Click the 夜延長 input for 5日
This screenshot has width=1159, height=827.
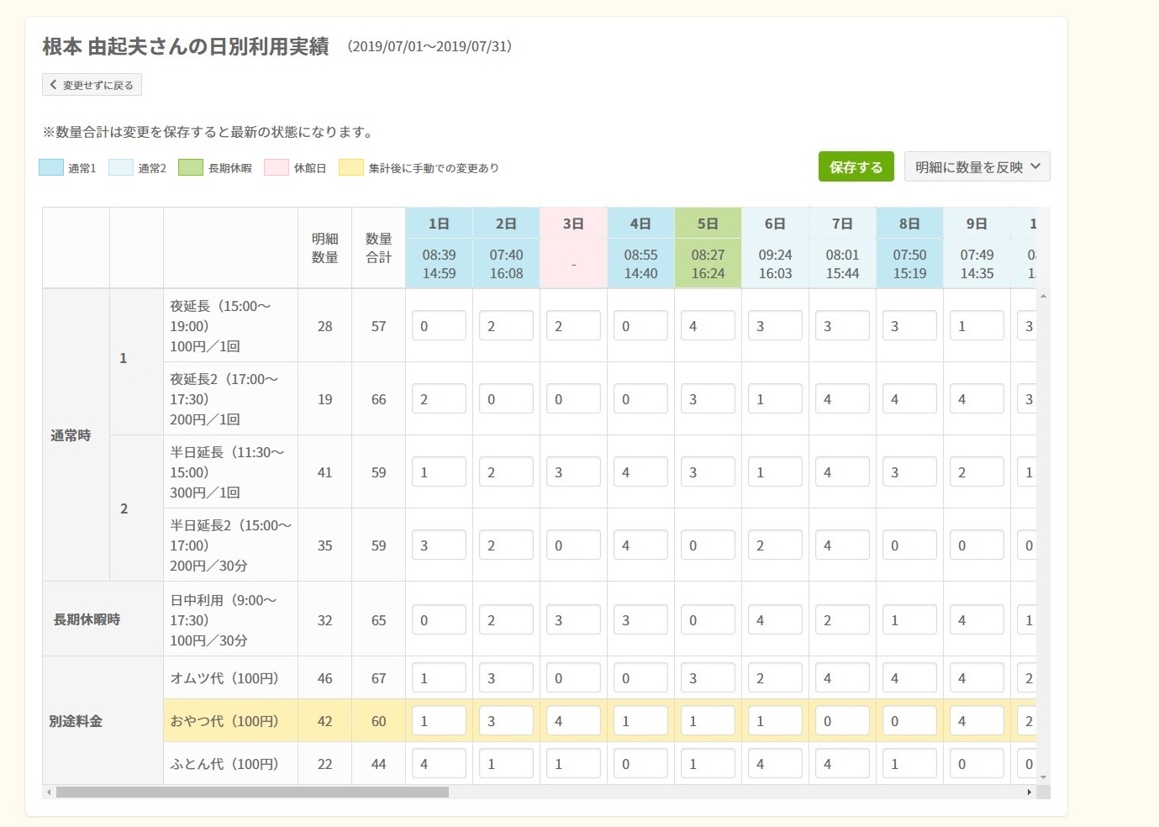click(x=708, y=326)
